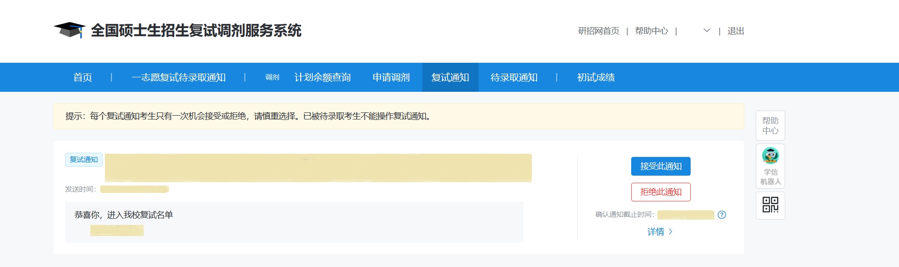Screen dimensions: 899x267
Task: View 初试成绩 scores tab
Action: (x=596, y=78)
